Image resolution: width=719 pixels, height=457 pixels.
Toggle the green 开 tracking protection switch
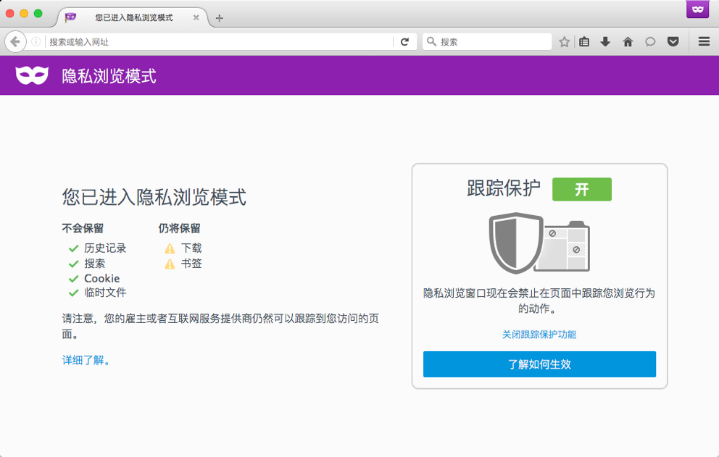(581, 189)
